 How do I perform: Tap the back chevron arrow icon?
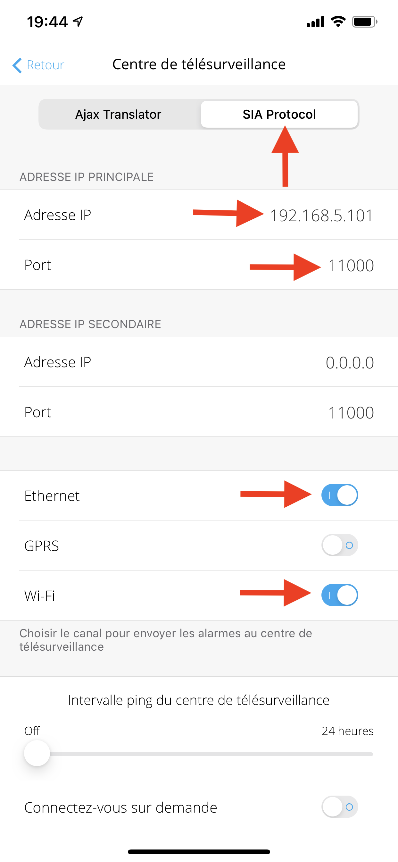[18, 65]
